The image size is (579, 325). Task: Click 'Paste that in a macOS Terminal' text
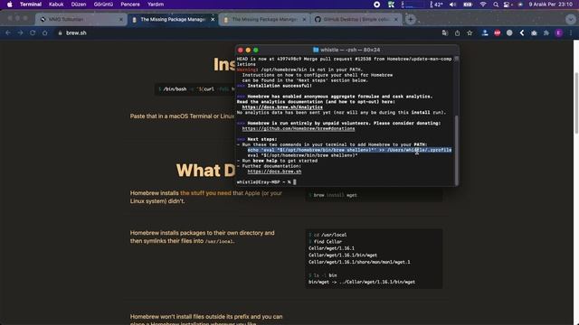(x=182, y=116)
